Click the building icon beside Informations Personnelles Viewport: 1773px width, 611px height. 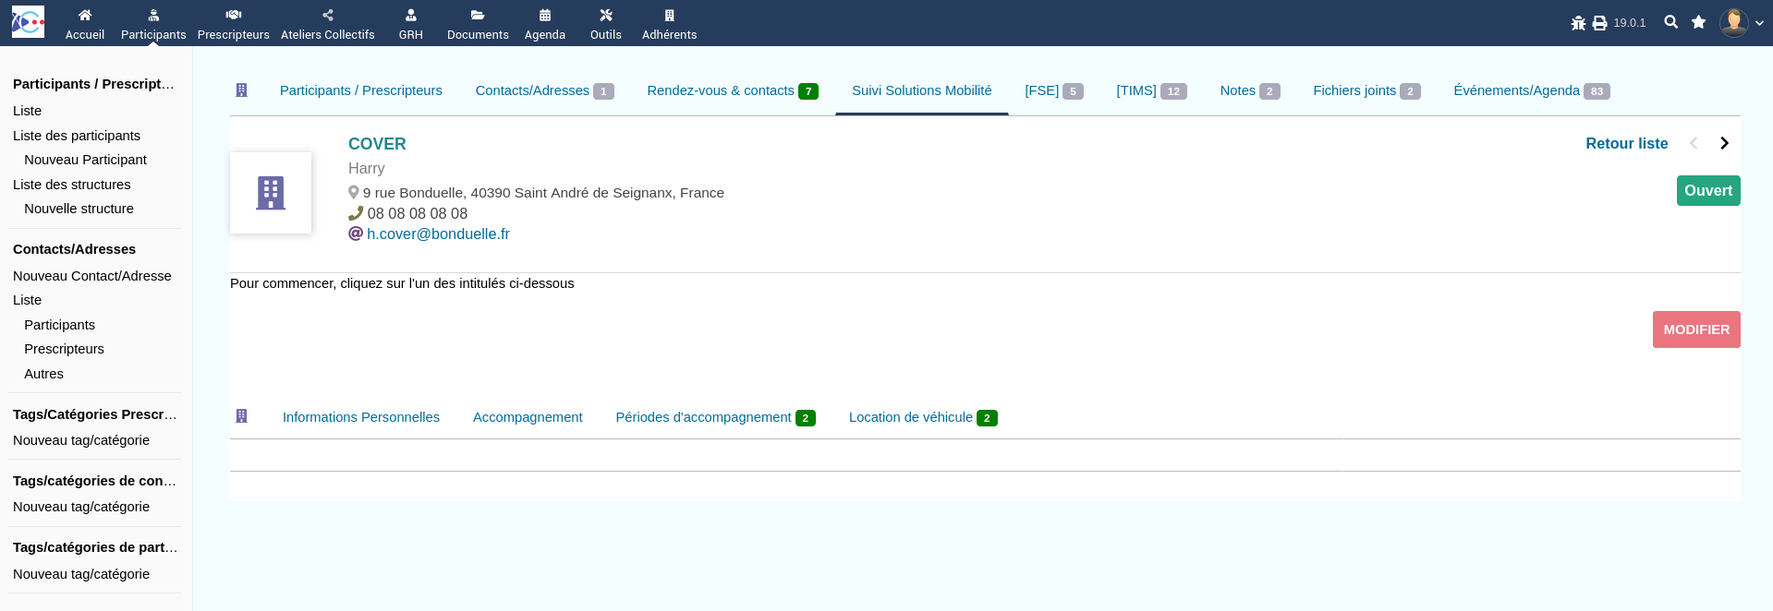pyautogui.click(x=242, y=416)
